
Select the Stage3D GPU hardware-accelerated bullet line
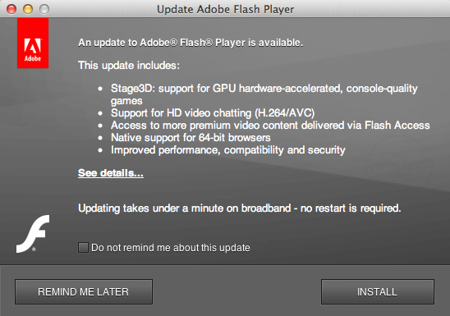tap(264, 94)
